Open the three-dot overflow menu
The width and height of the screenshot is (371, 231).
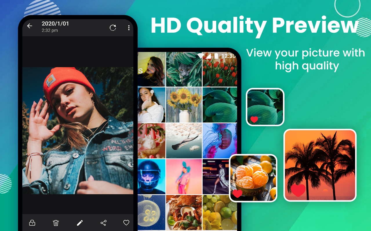(x=129, y=28)
